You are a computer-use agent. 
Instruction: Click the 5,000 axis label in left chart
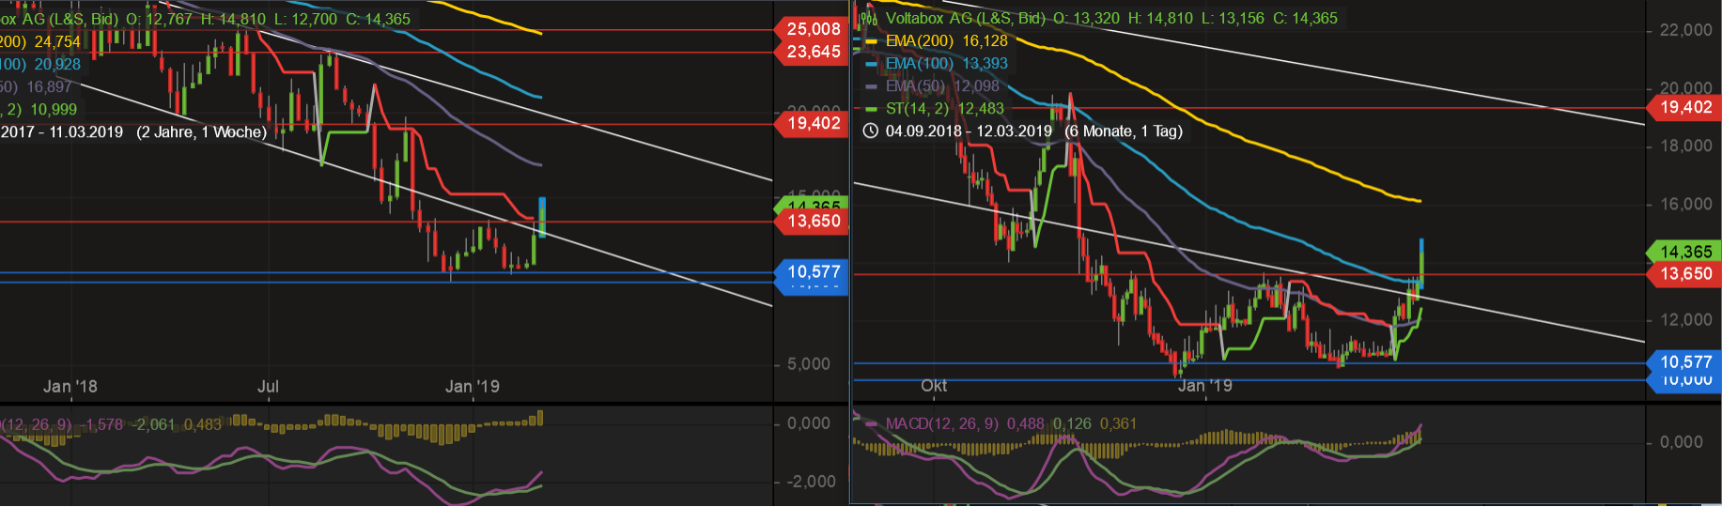click(x=809, y=364)
